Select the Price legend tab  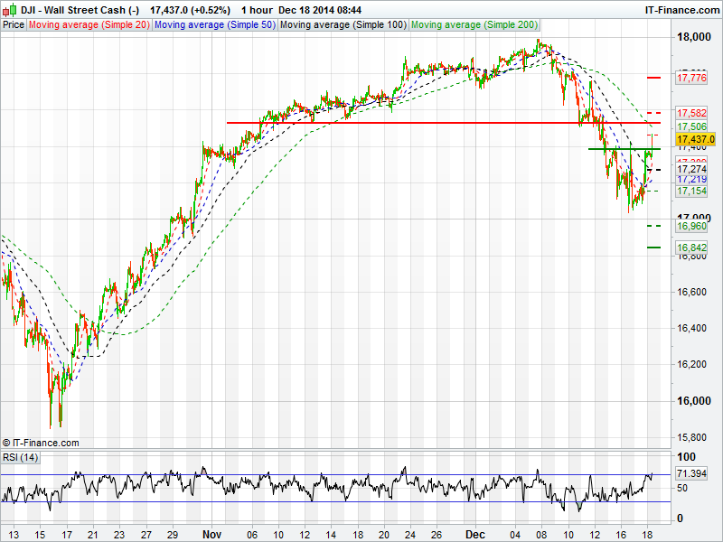tap(14, 25)
